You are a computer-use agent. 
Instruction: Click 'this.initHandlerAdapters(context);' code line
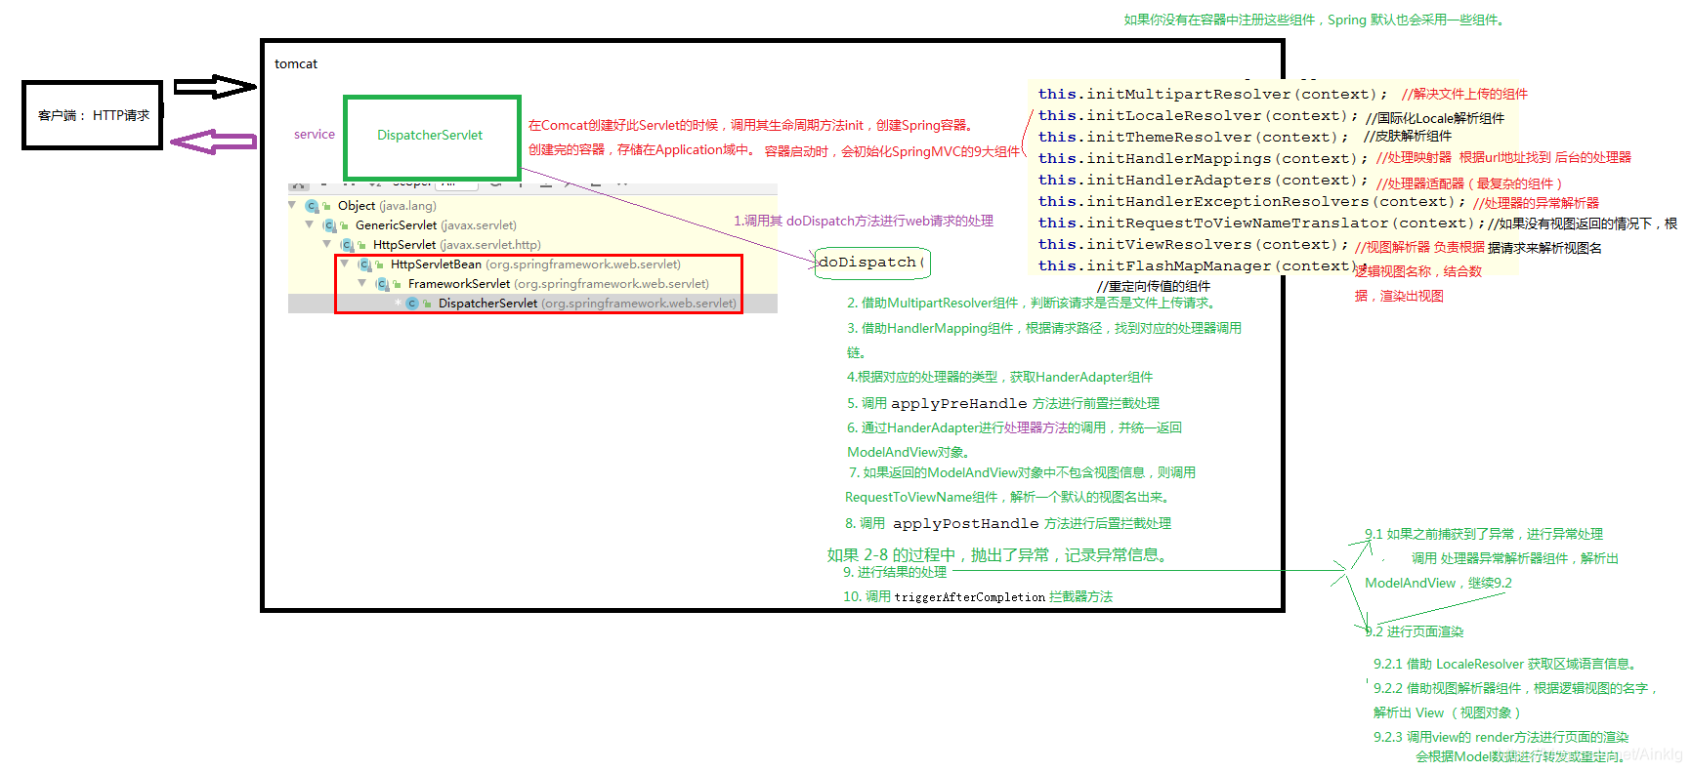[x=1203, y=181]
